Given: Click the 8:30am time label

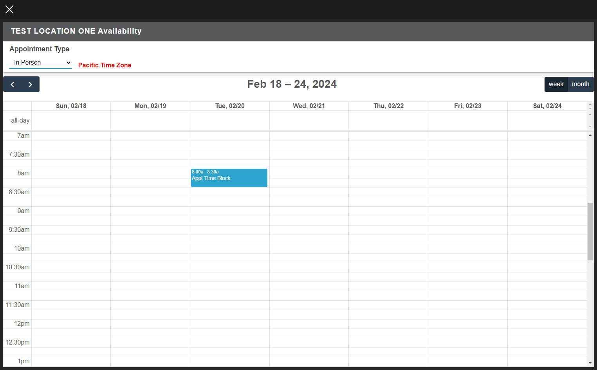Looking at the screenshot, I should (19, 192).
